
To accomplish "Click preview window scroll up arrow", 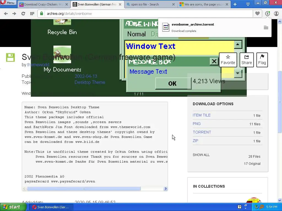I will (238, 45).
